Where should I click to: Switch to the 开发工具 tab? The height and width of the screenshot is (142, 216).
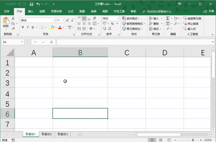[119, 12]
